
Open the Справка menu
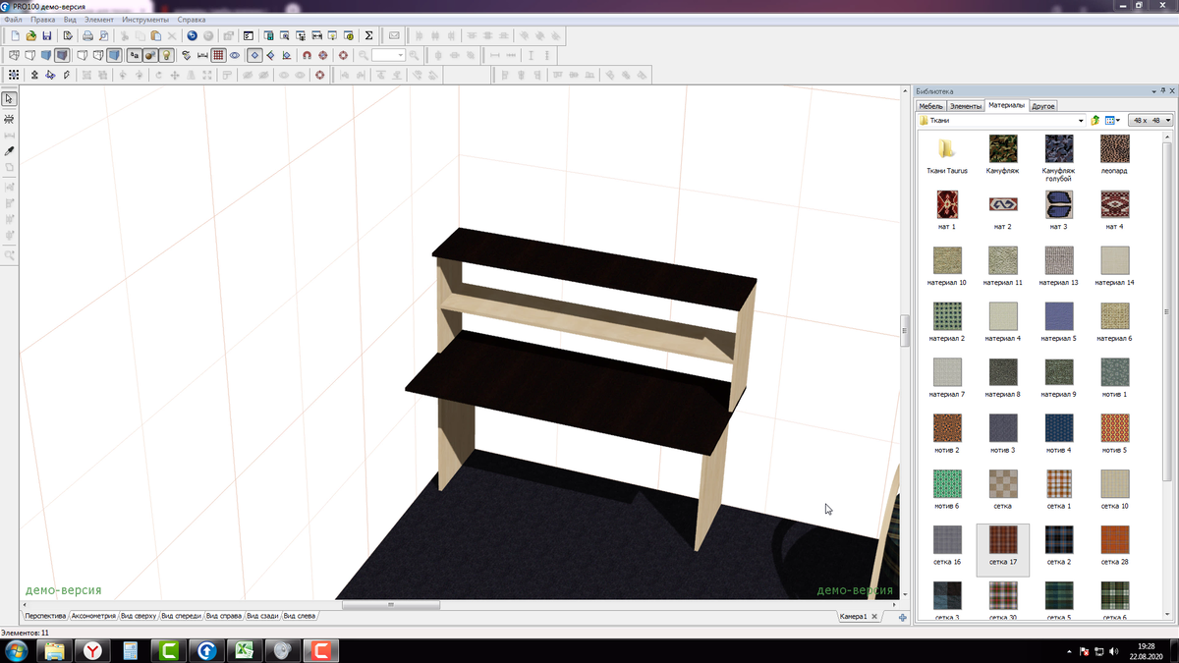(x=192, y=20)
